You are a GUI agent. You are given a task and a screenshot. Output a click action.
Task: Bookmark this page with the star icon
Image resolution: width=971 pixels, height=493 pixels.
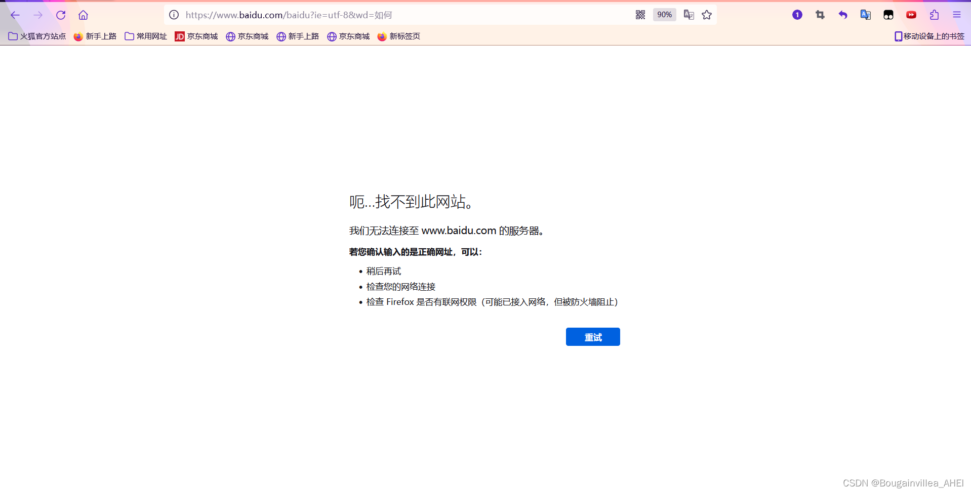707,15
